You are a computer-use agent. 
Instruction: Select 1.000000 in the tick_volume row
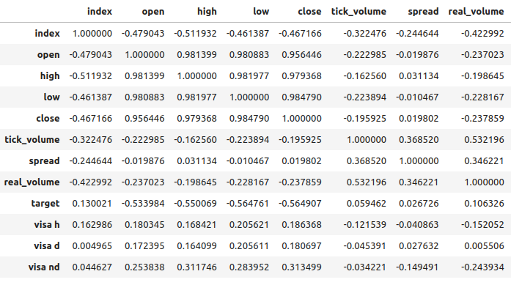367,140
